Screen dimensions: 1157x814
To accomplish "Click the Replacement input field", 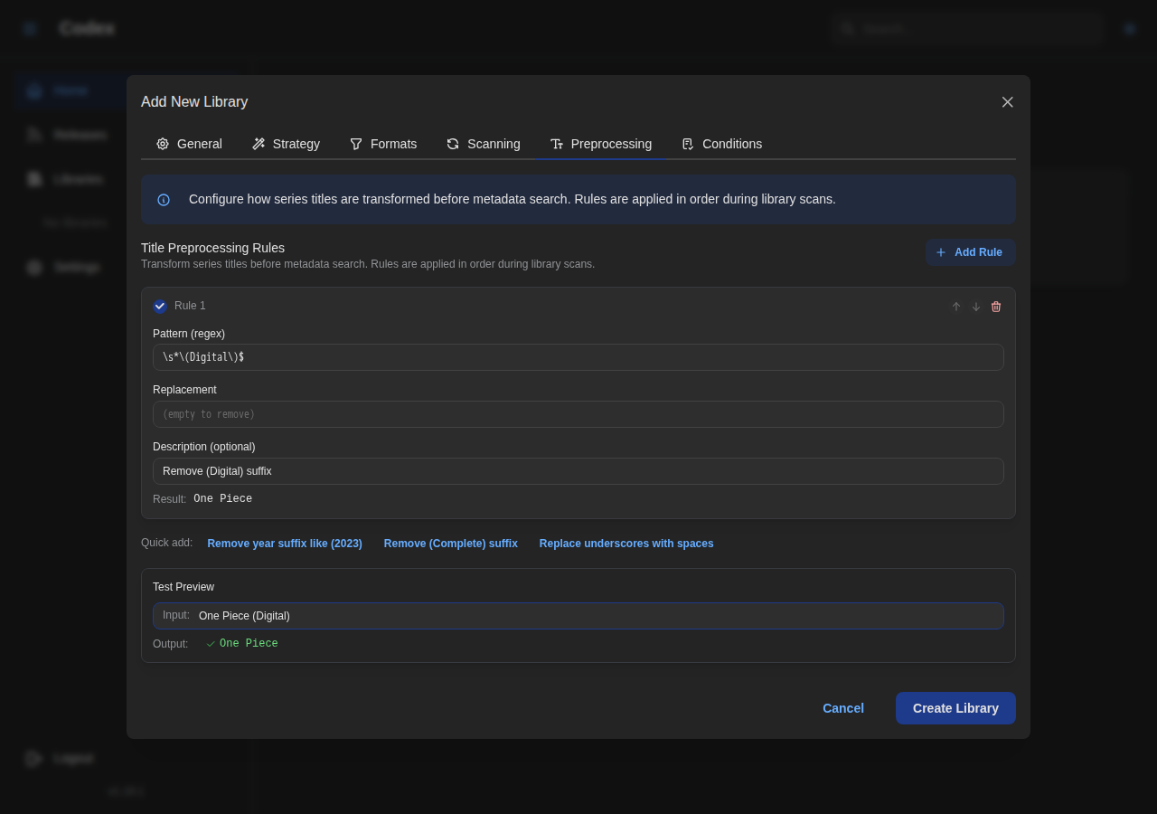I will (578, 414).
